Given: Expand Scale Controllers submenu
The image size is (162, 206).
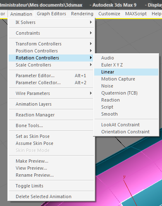Looking at the screenshot, I should (51, 65).
